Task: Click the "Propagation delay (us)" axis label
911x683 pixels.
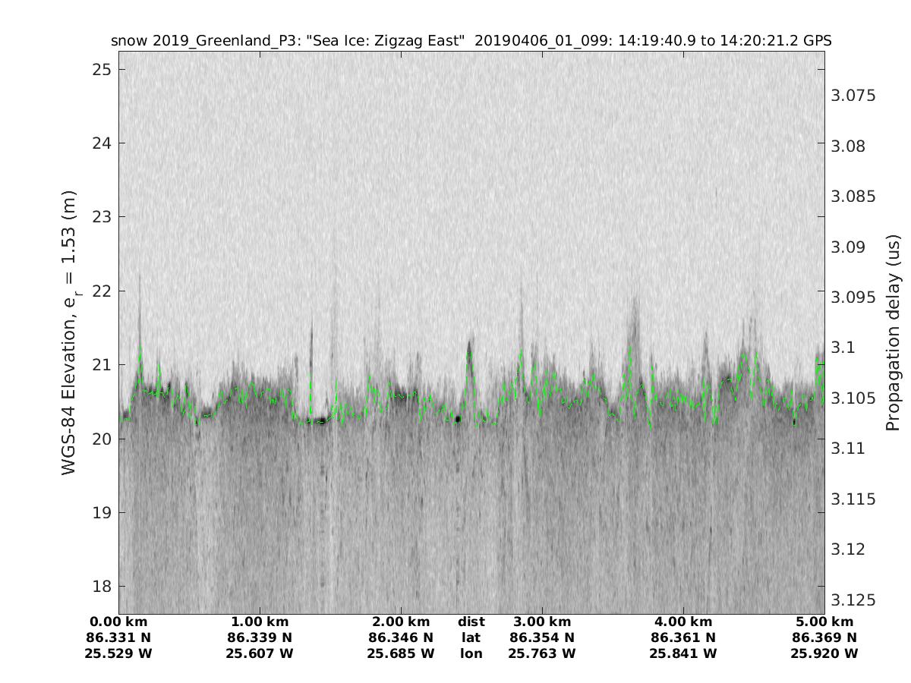Action: coord(893,332)
